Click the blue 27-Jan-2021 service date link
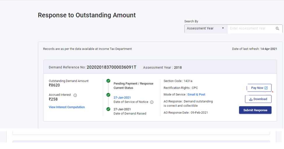Screen dimensions: 284x149 tap(122, 98)
